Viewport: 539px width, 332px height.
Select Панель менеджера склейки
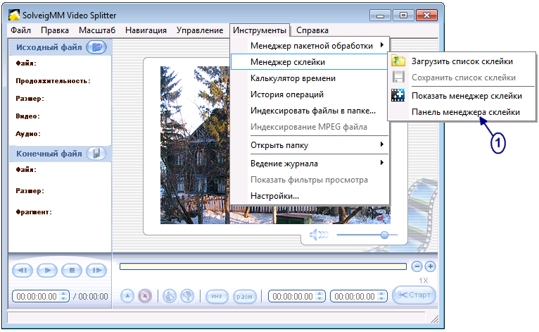point(462,112)
